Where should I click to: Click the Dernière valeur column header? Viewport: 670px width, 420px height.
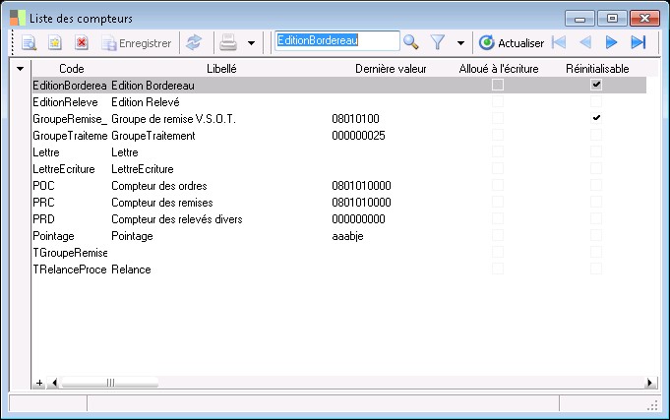coord(391,69)
